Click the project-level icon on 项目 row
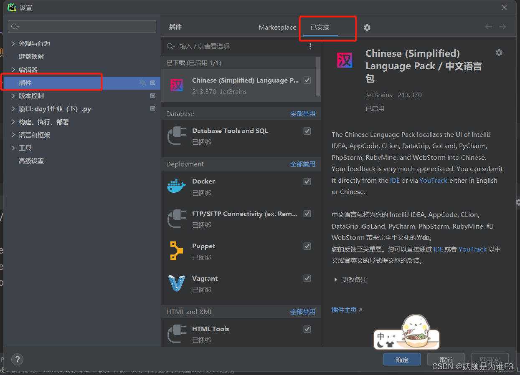Viewport: 520px width, 375px height. pyautogui.click(x=152, y=108)
